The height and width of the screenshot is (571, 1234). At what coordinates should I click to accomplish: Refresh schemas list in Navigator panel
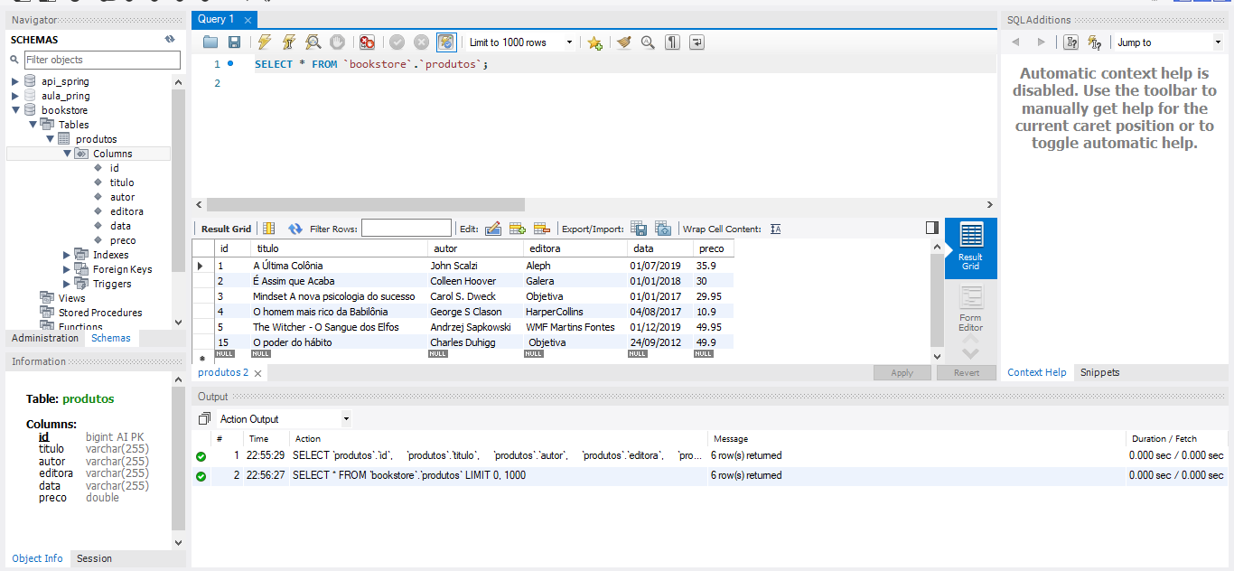tap(169, 39)
